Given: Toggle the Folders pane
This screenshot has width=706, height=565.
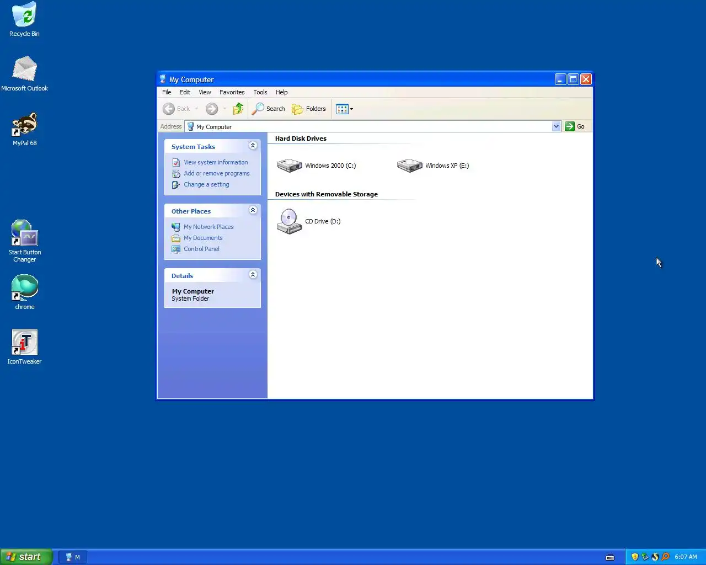Looking at the screenshot, I should pos(309,109).
